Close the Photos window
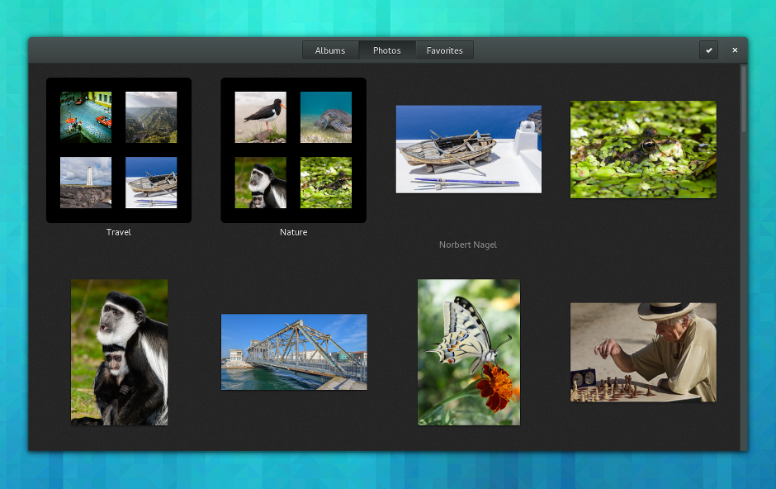Image resolution: width=776 pixels, height=489 pixels. pos(735,50)
